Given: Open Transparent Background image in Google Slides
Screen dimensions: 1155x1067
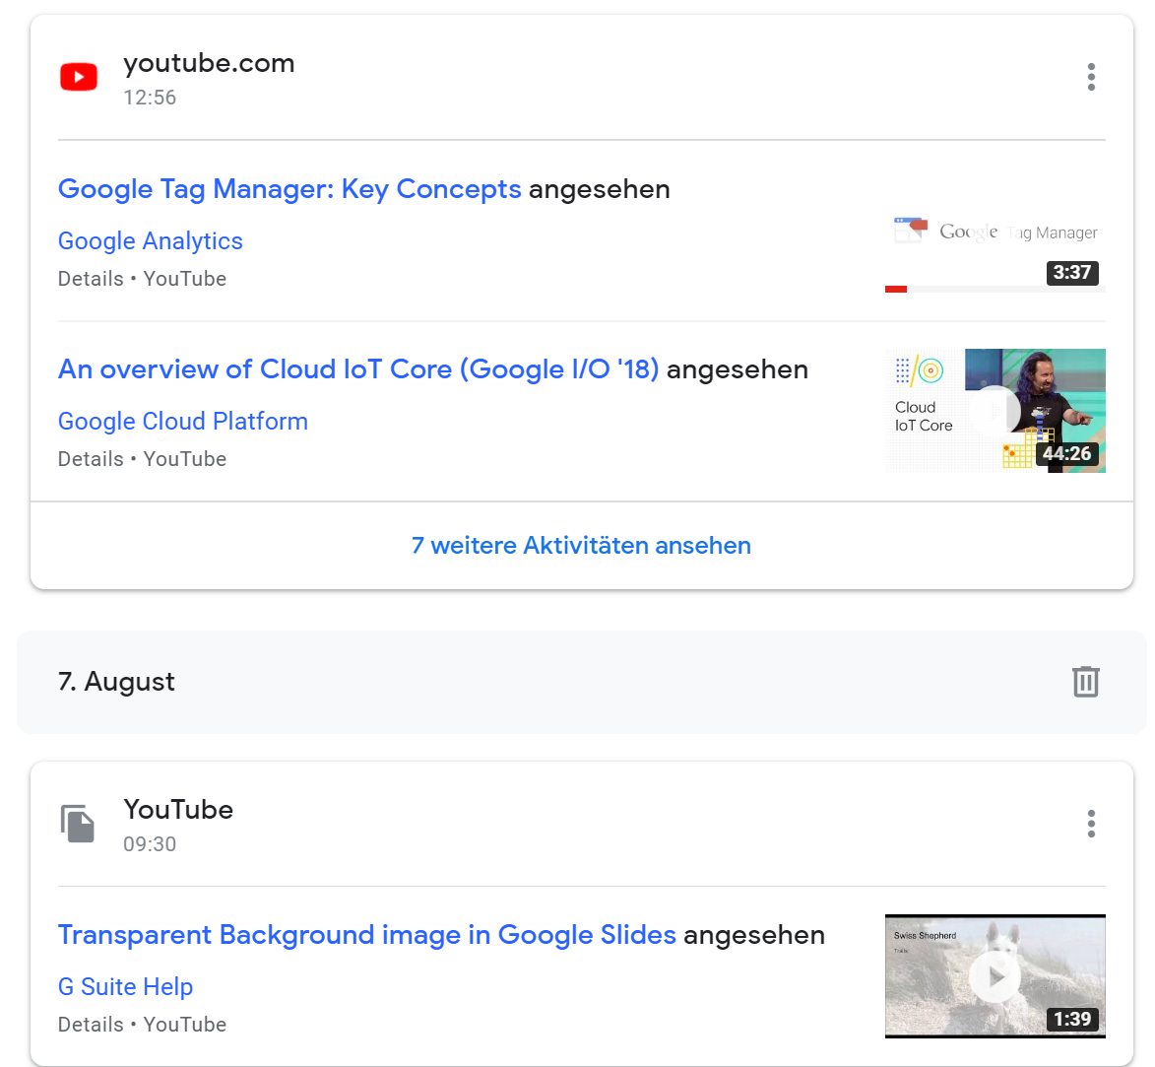Looking at the screenshot, I should pyautogui.click(x=366, y=934).
